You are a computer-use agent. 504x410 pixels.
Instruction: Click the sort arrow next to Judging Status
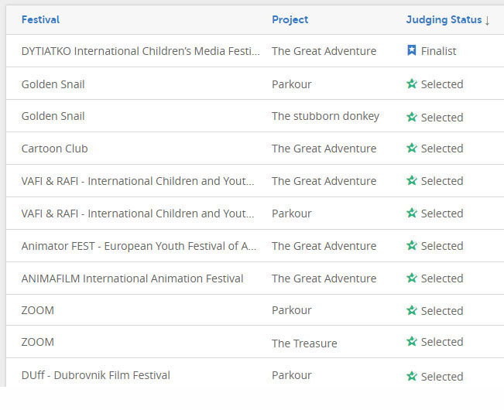tap(487, 21)
